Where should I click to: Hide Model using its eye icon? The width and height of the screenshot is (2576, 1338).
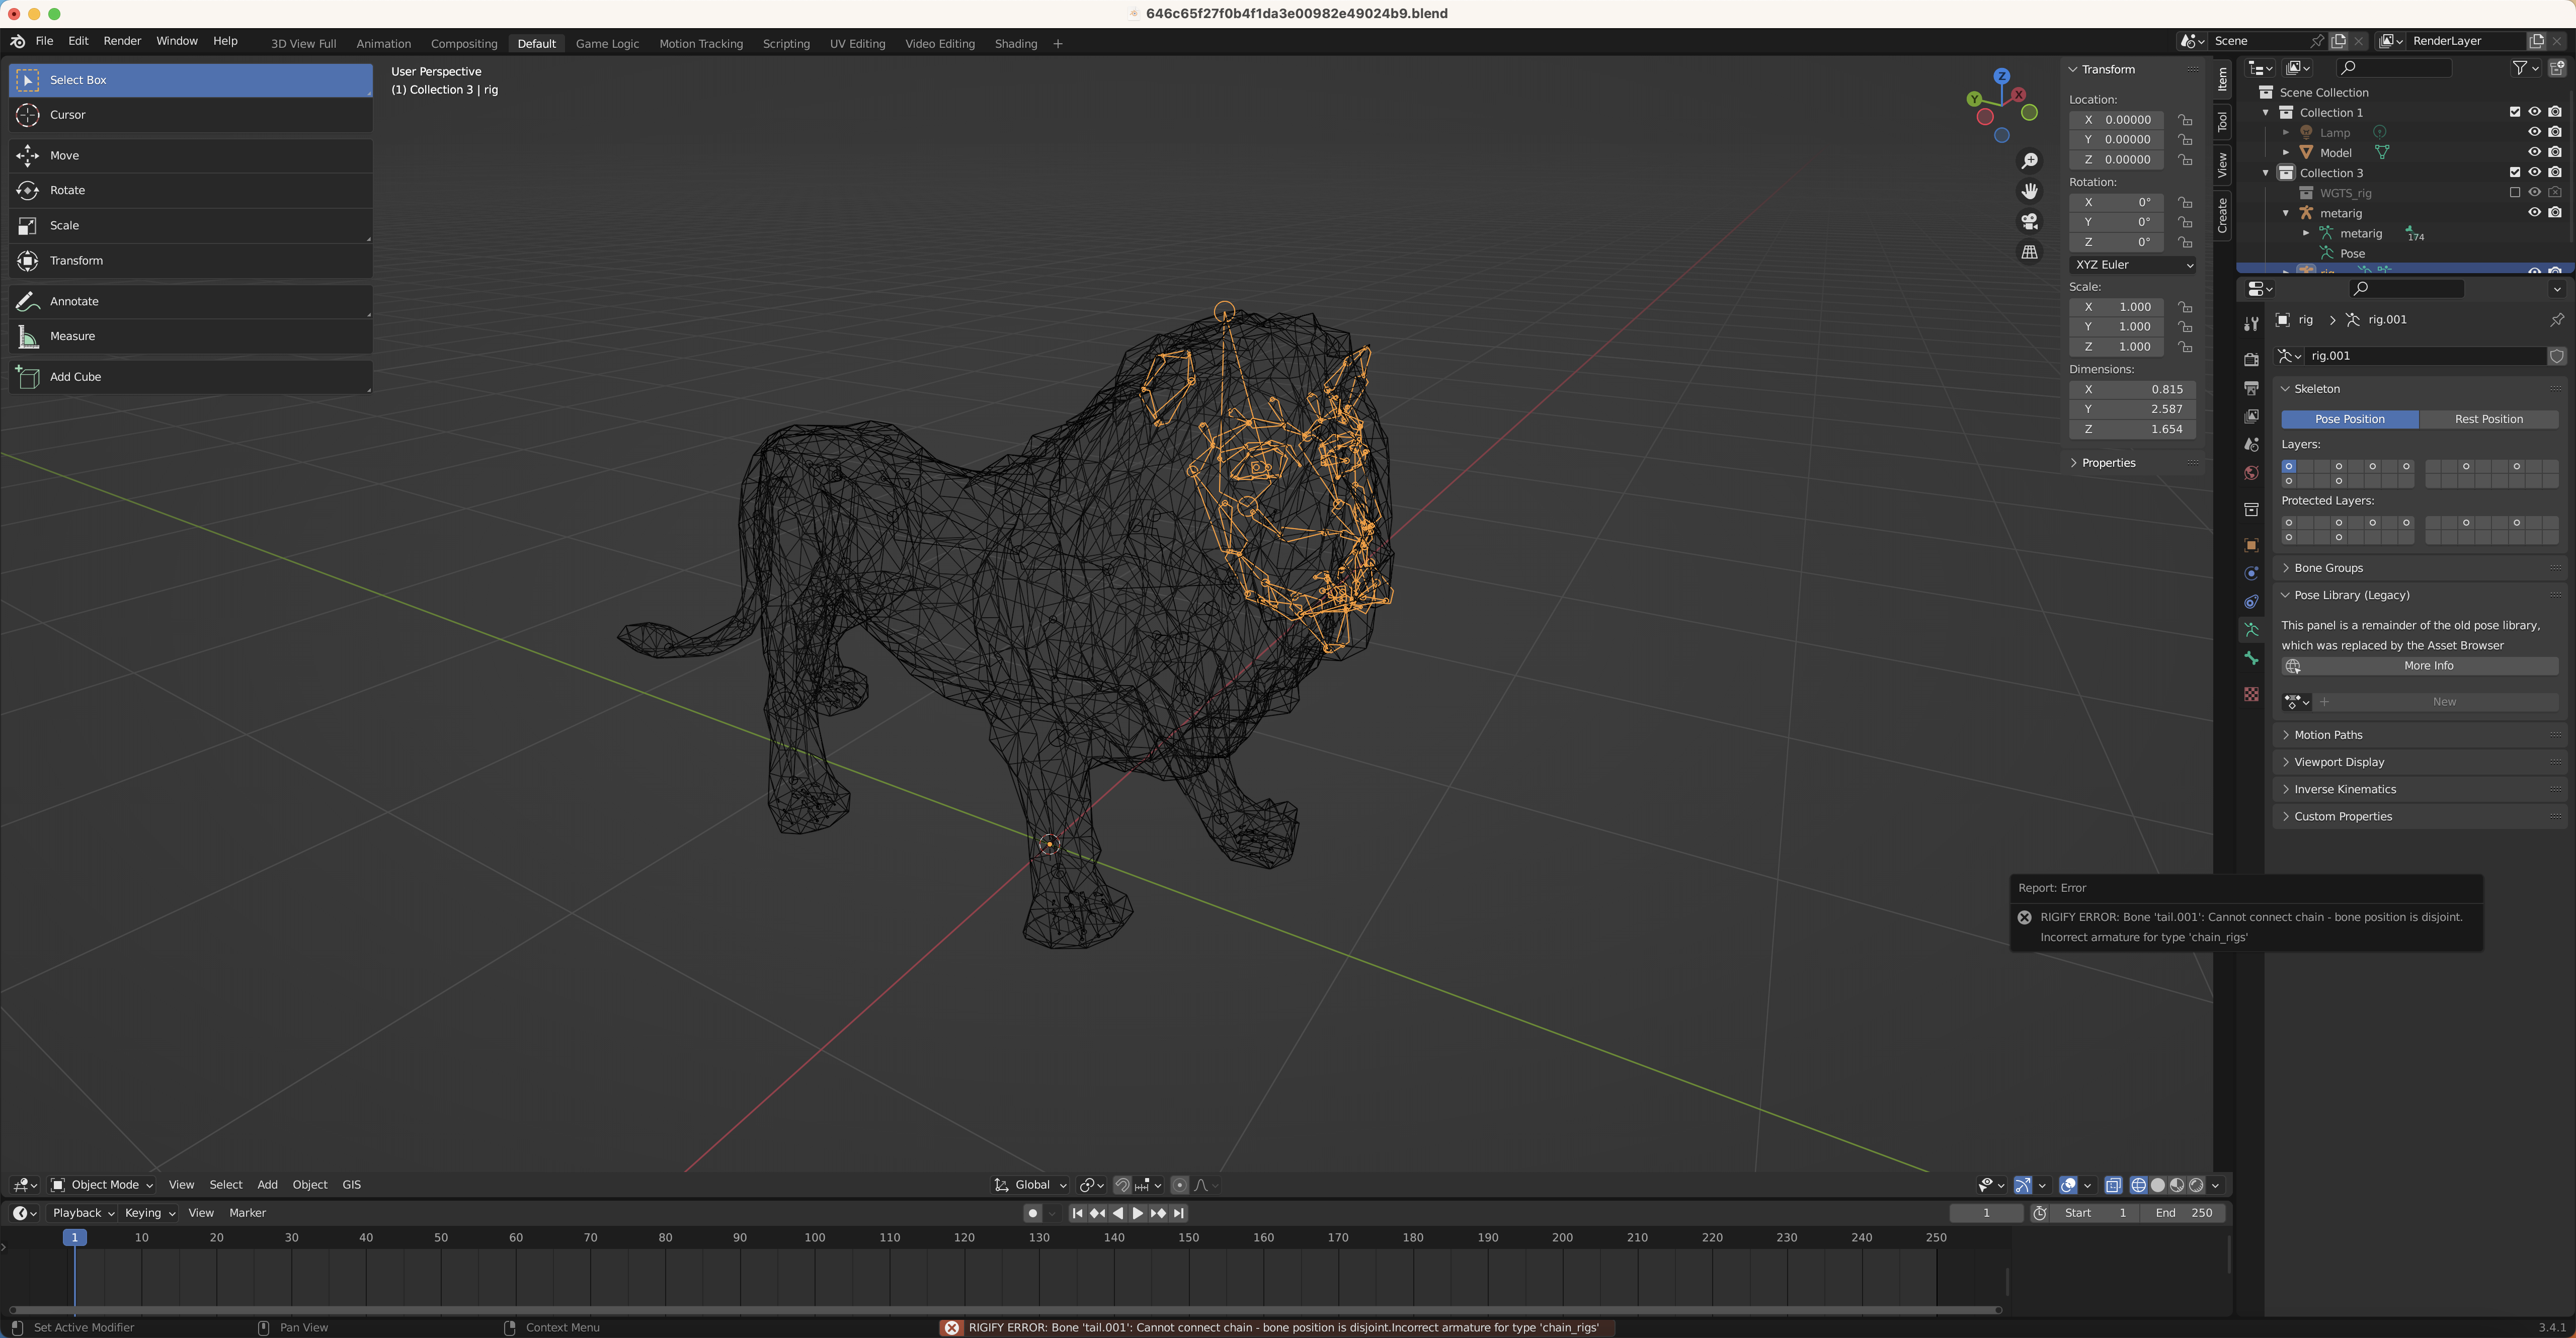point(2534,152)
